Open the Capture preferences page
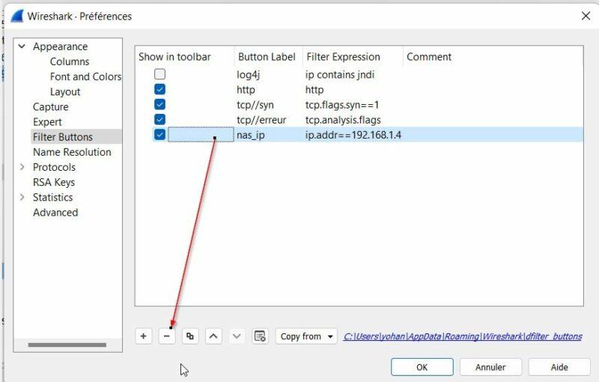 (x=51, y=107)
